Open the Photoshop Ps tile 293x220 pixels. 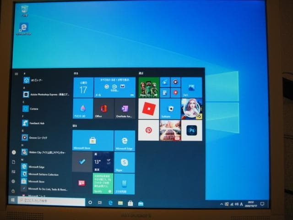pyautogui.click(x=192, y=130)
